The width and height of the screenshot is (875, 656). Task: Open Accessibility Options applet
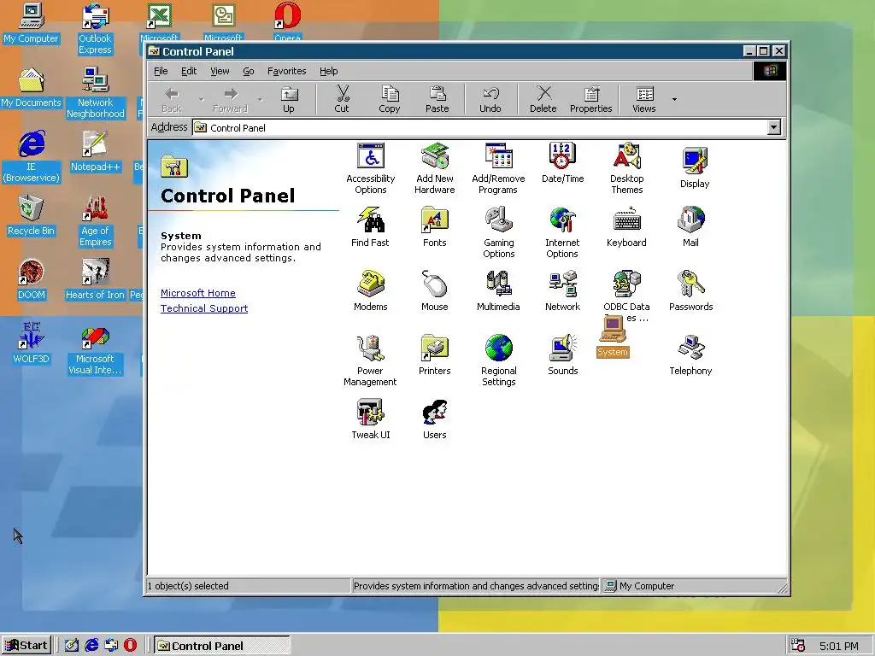[371, 168]
